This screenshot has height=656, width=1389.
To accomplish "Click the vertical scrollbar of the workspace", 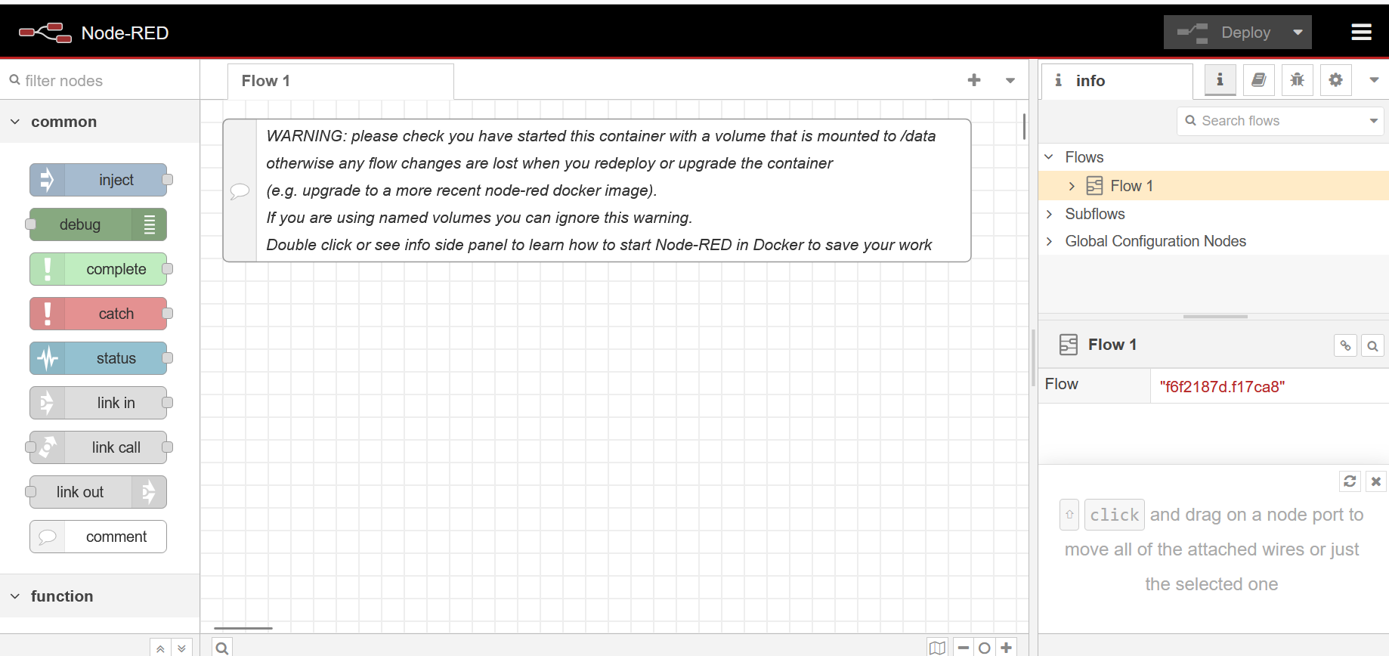I will pyautogui.click(x=1024, y=126).
